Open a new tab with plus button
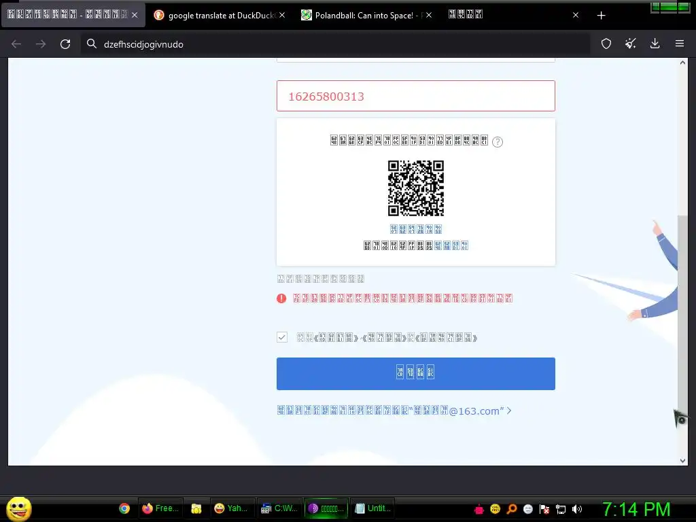 (601, 16)
